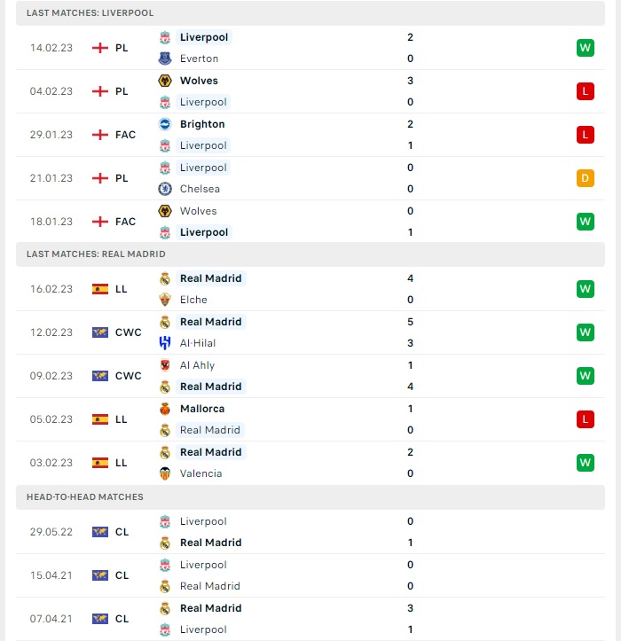Image resolution: width=621 pixels, height=641 pixels.
Task: Click the red L badge for Wolves match
Action: pos(585,91)
